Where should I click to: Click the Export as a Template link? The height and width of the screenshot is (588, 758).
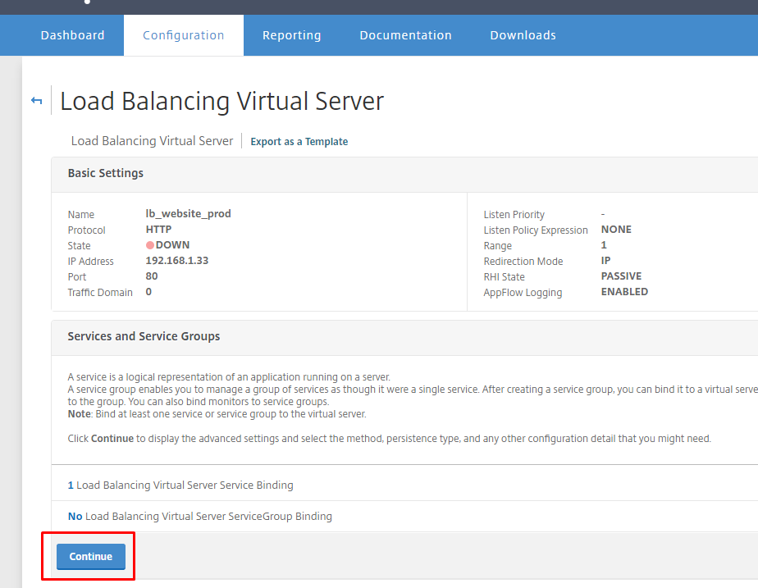(299, 142)
